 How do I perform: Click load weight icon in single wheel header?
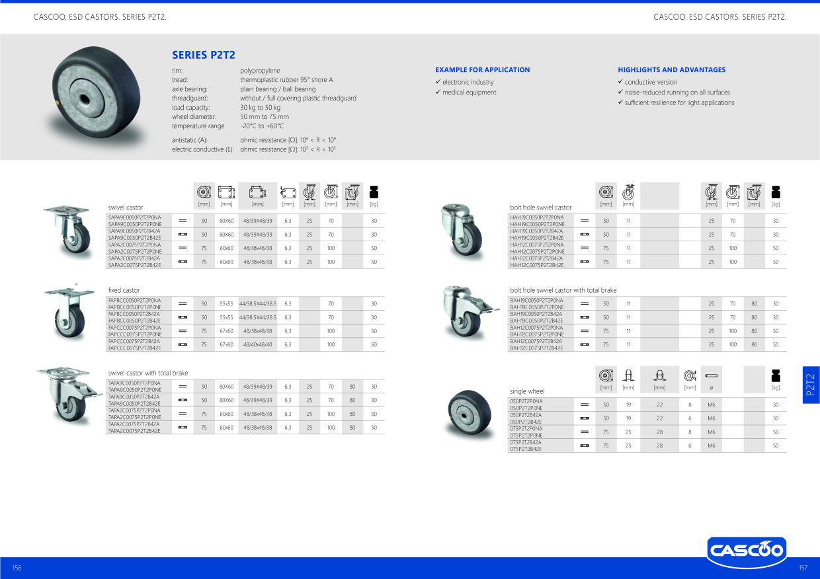pos(776,375)
